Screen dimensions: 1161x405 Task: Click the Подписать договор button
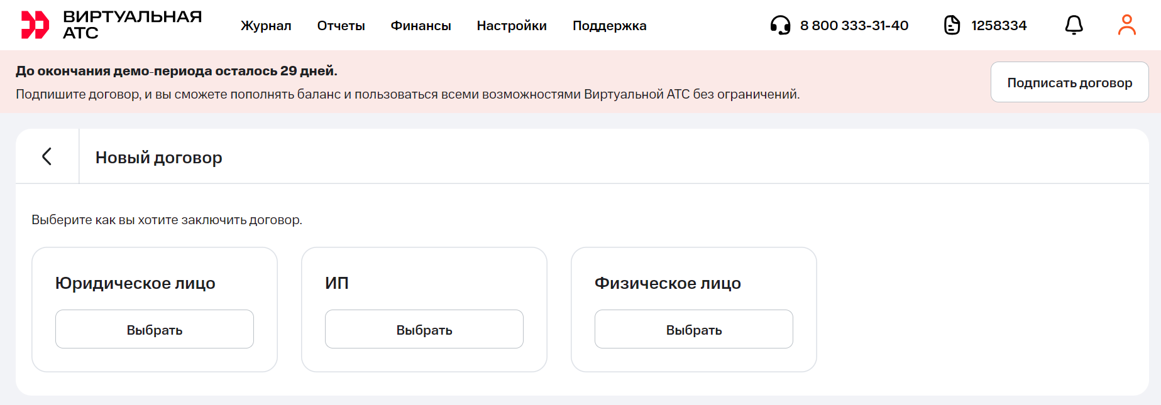[1069, 82]
